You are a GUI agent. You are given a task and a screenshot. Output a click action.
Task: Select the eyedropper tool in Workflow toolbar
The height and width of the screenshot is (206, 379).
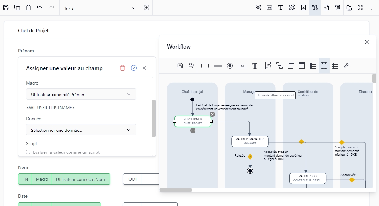click(x=346, y=66)
